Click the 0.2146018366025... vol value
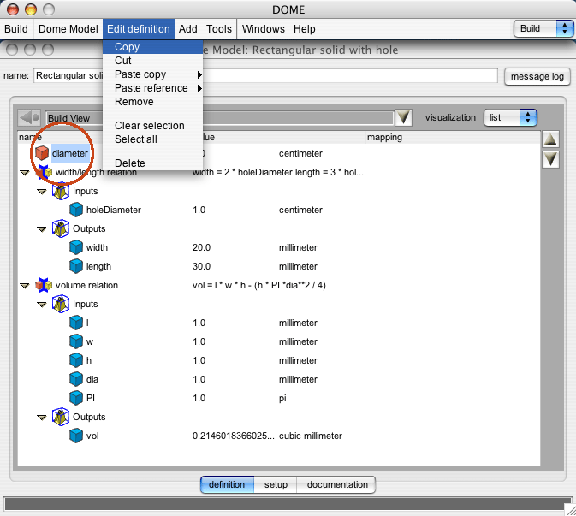The height and width of the screenshot is (516, 576). pyautogui.click(x=234, y=436)
